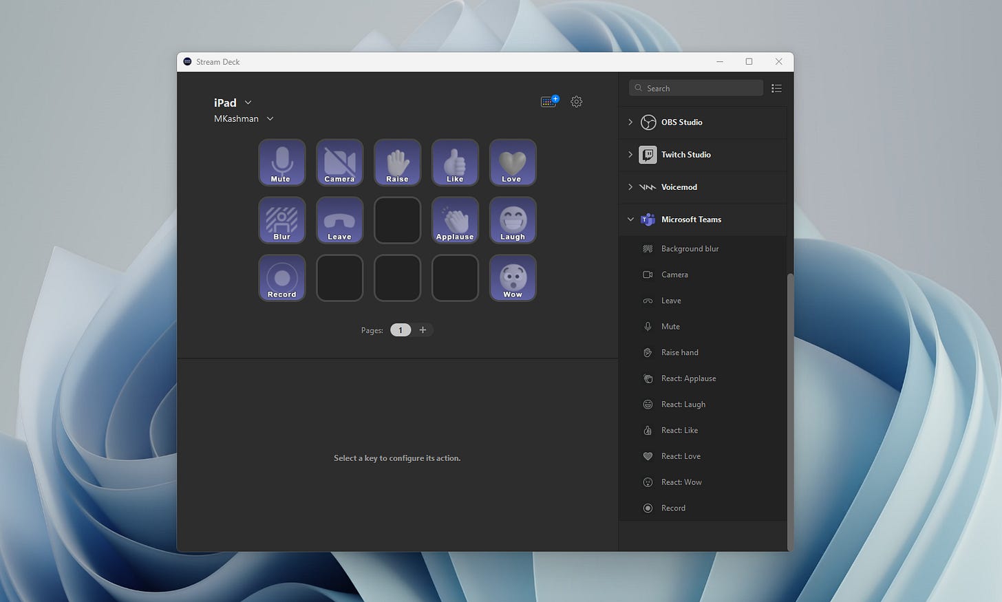Click the Twitch Studio logo icon
Viewport: 1002px width, 602px height.
[x=648, y=155]
